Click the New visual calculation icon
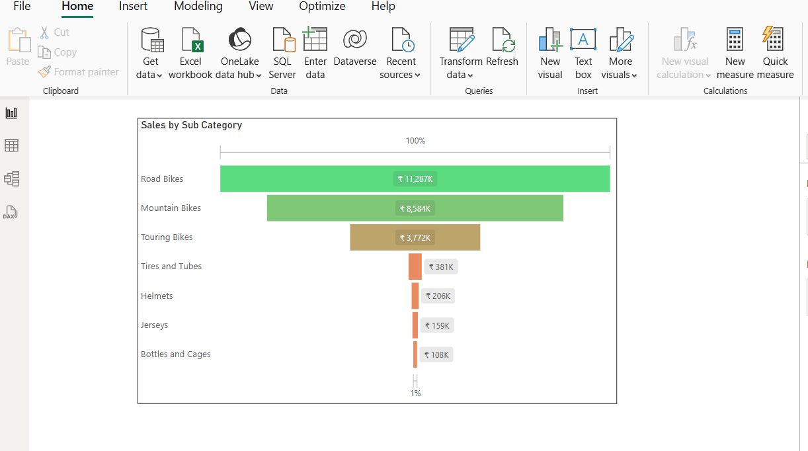 tap(686, 40)
